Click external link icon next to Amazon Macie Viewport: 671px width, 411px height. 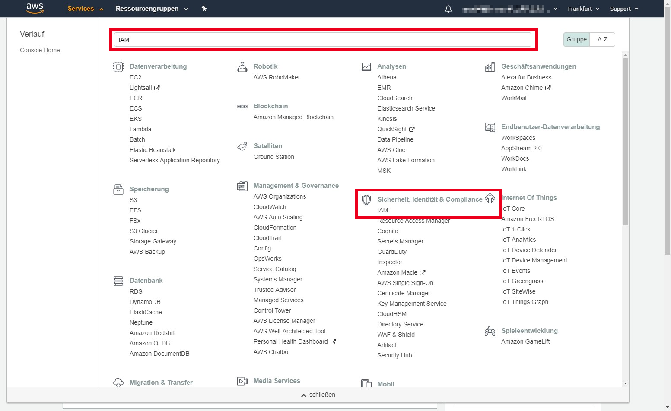tap(423, 273)
